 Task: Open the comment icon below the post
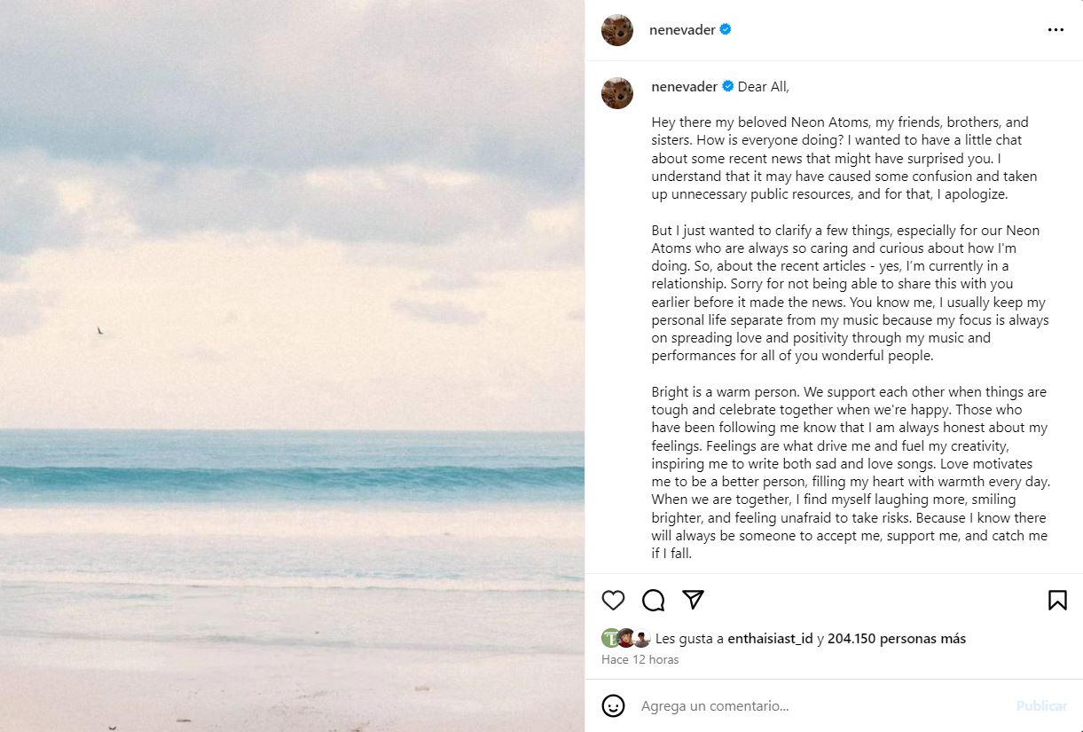(653, 600)
